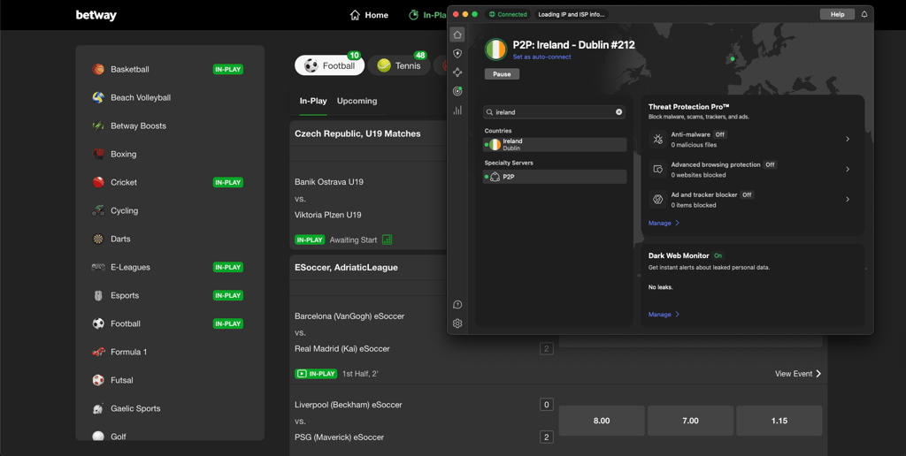This screenshot has height=456, width=906.
Task: Click the search magnifier icon in NordVPN
Action: pos(489,112)
